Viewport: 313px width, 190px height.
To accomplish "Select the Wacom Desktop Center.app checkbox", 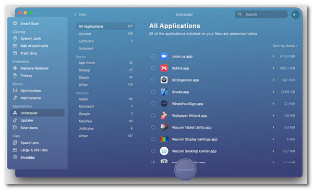I will [153, 151].
